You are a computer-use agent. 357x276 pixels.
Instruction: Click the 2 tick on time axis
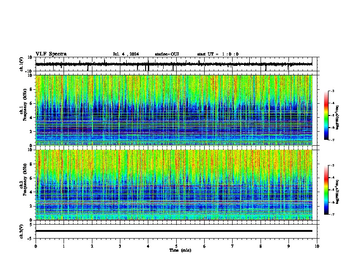[92, 246]
